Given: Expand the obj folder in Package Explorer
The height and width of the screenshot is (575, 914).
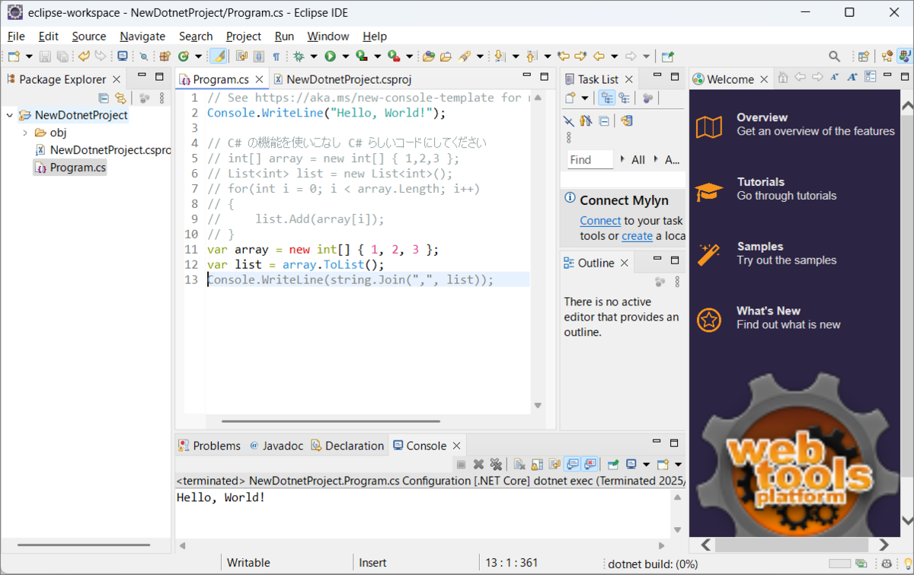Looking at the screenshot, I should coord(25,133).
